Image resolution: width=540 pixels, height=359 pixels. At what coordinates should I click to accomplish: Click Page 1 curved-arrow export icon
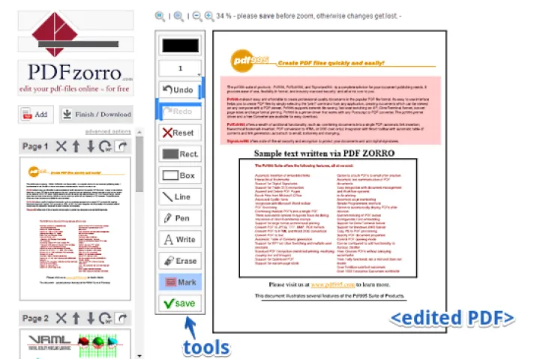(x=121, y=146)
